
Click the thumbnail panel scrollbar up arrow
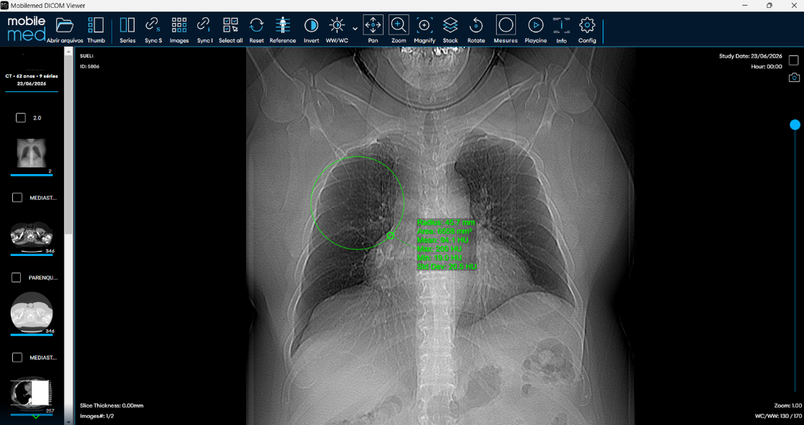[x=68, y=50]
